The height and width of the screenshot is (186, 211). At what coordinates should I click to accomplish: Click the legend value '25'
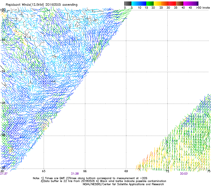click(161, 8)
